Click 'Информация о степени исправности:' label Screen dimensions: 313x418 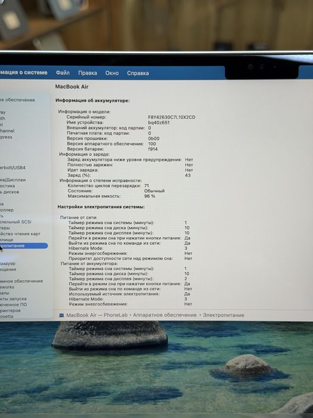[101, 180]
